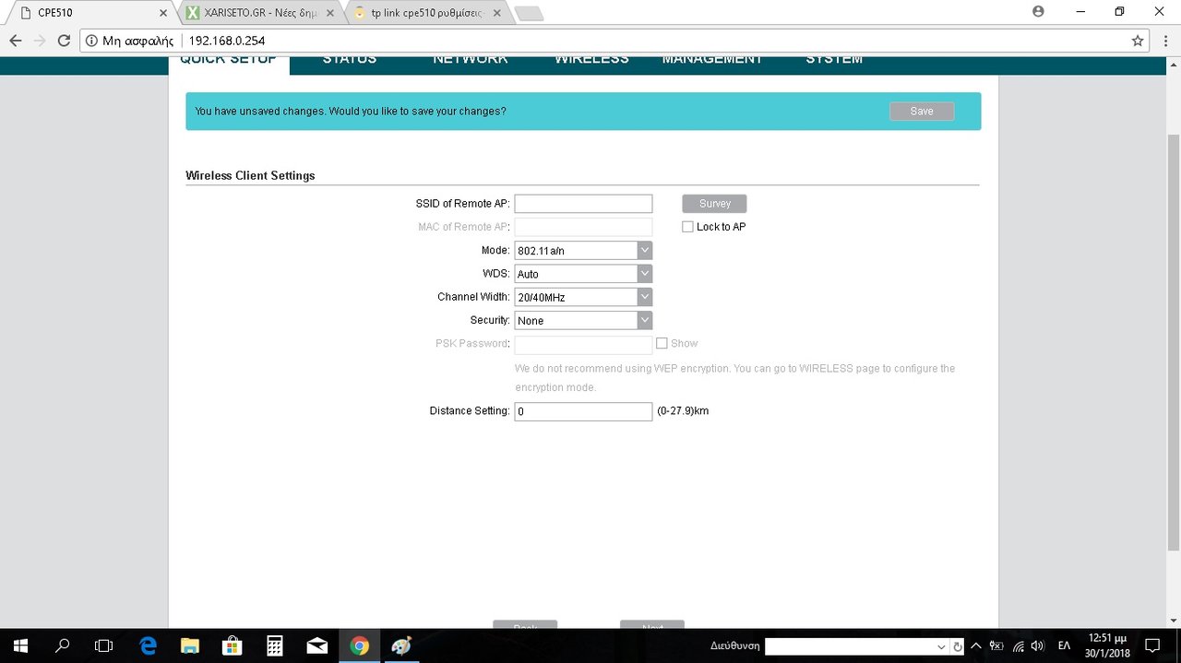
Task: Open File Explorer from taskbar
Action: coord(189,645)
